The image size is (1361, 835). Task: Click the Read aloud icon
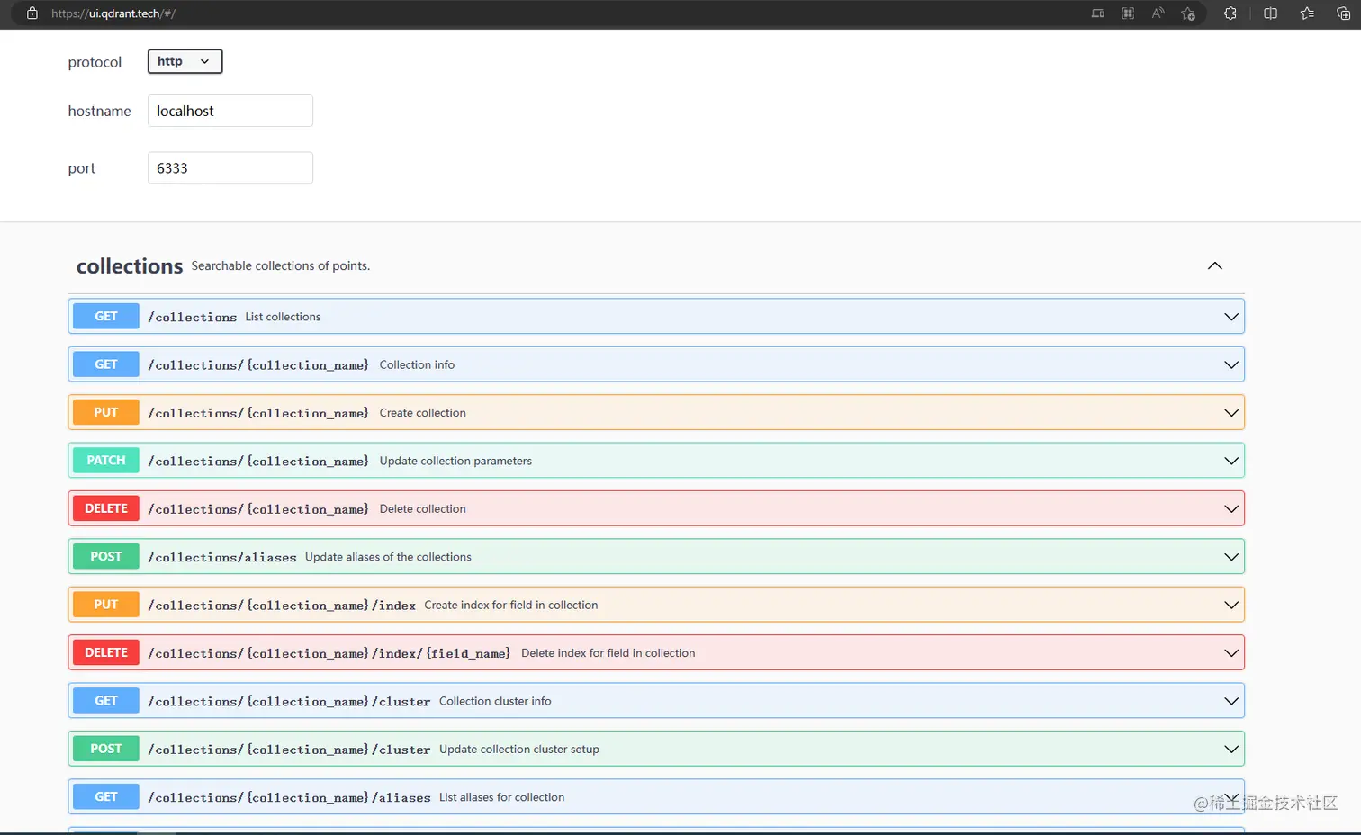coord(1158,13)
